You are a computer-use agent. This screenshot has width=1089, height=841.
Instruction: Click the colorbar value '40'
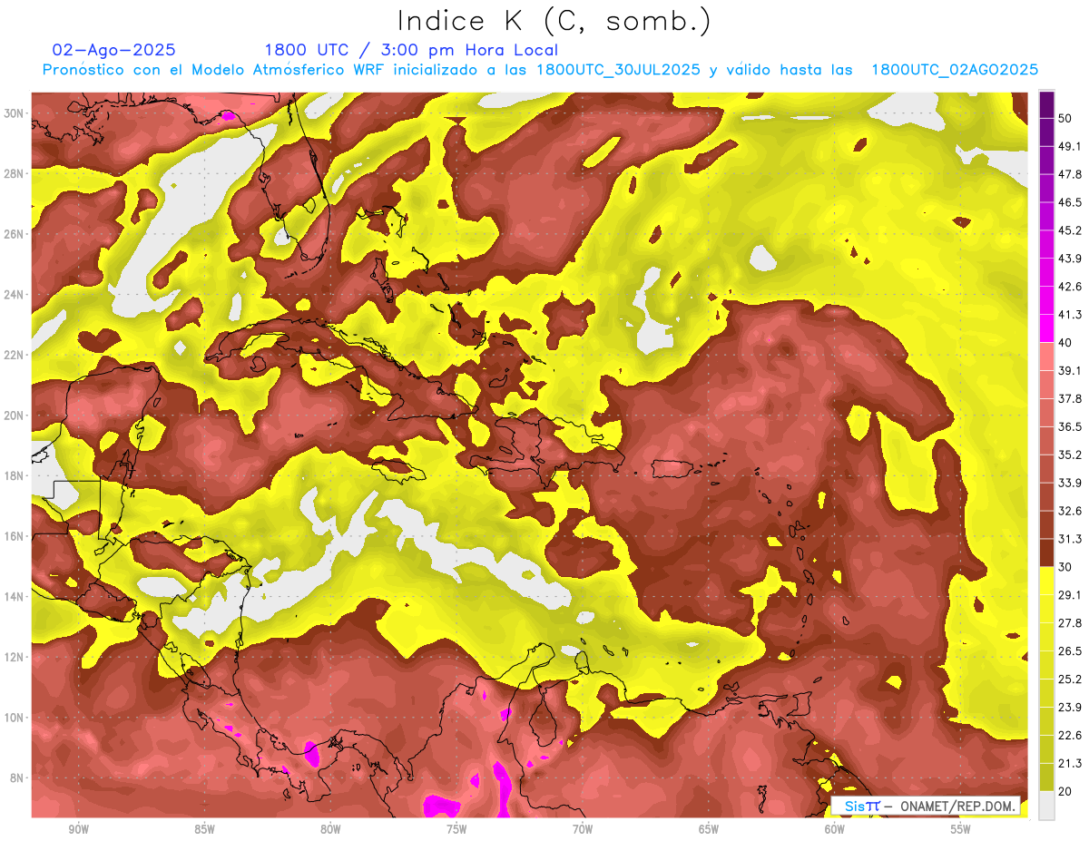pyautogui.click(x=1065, y=343)
